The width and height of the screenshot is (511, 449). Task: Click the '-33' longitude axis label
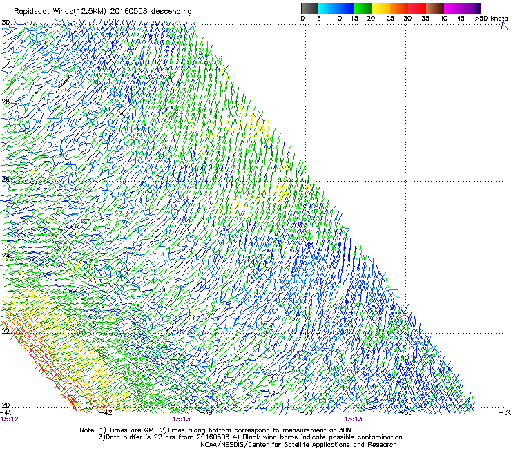pos(406,412)
